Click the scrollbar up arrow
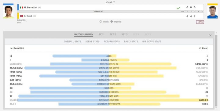220x111 pixels. [x=216, y=33]
